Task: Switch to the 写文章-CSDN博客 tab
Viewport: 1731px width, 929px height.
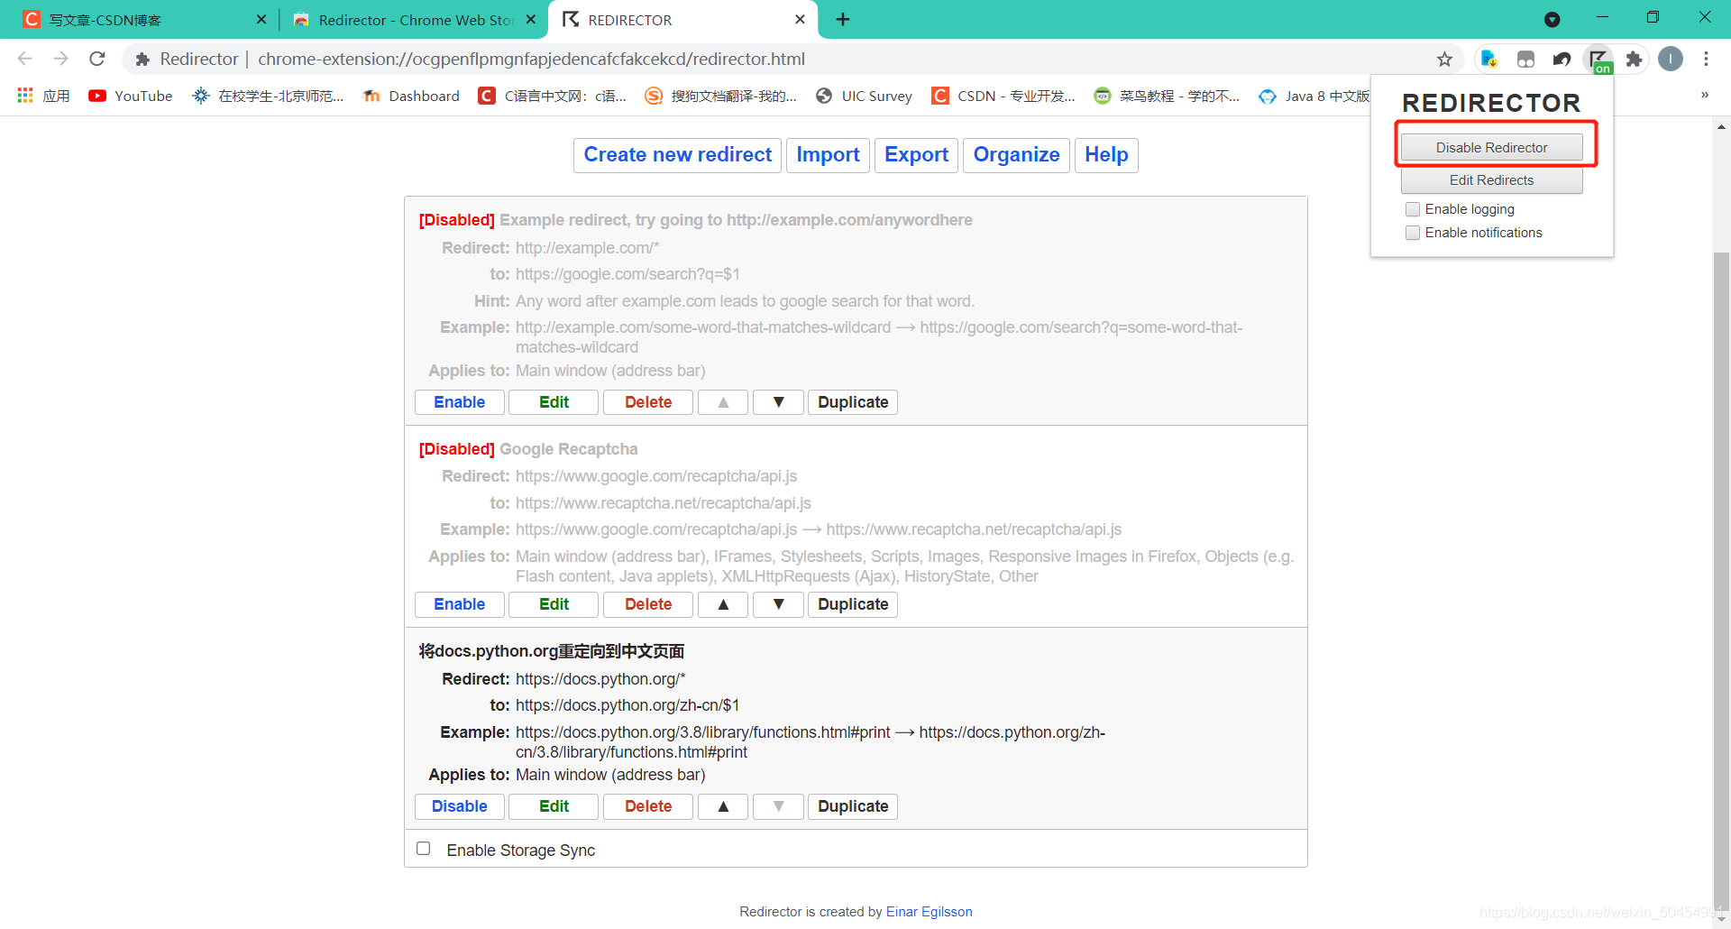Action: click(135, 20)
